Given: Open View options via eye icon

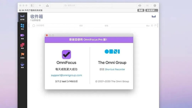Looking at the screenshot, I should 140,5.
